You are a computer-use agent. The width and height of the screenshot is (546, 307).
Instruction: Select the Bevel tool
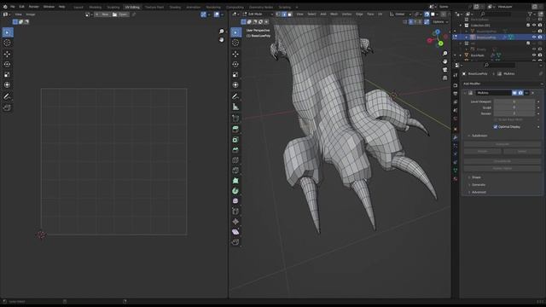pos(235,150)
